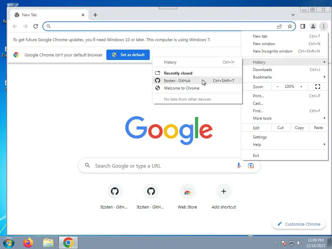332x249 pixels.
Task: Share this page using the share icon
Action: click(279, 26)
